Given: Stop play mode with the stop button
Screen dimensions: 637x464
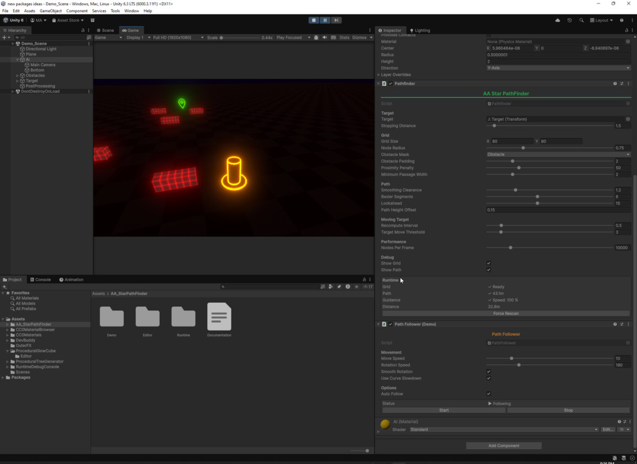Looking at the screenshot, I should (x=314, y=20).
